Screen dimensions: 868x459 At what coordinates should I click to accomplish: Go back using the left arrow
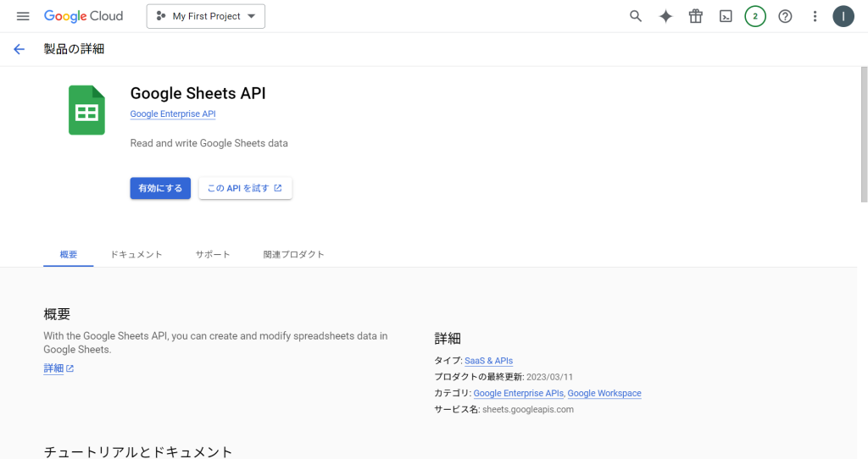tap(19, 49)
